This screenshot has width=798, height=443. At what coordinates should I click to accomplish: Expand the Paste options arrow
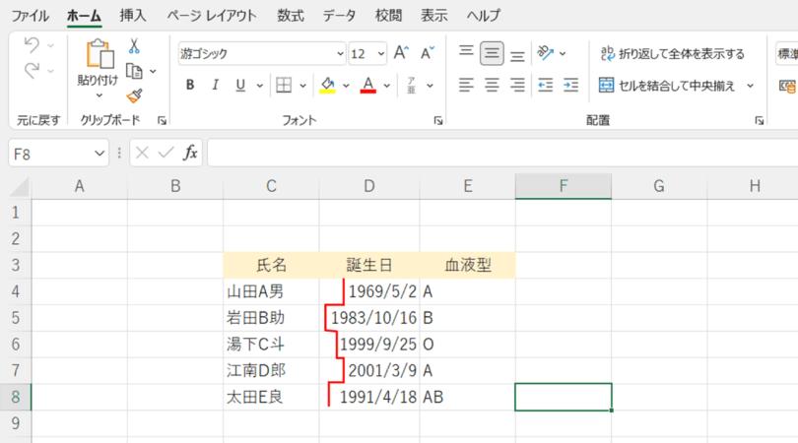[99, 95]
